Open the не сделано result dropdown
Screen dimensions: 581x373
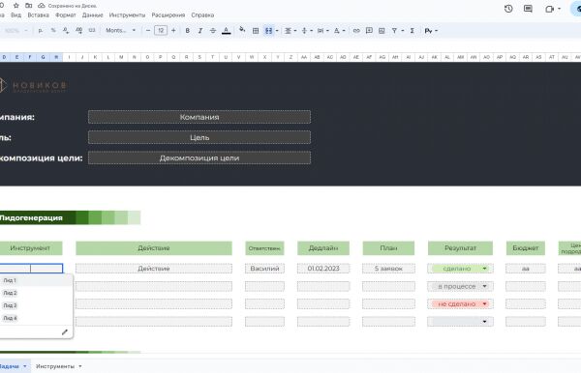point(484,303)
